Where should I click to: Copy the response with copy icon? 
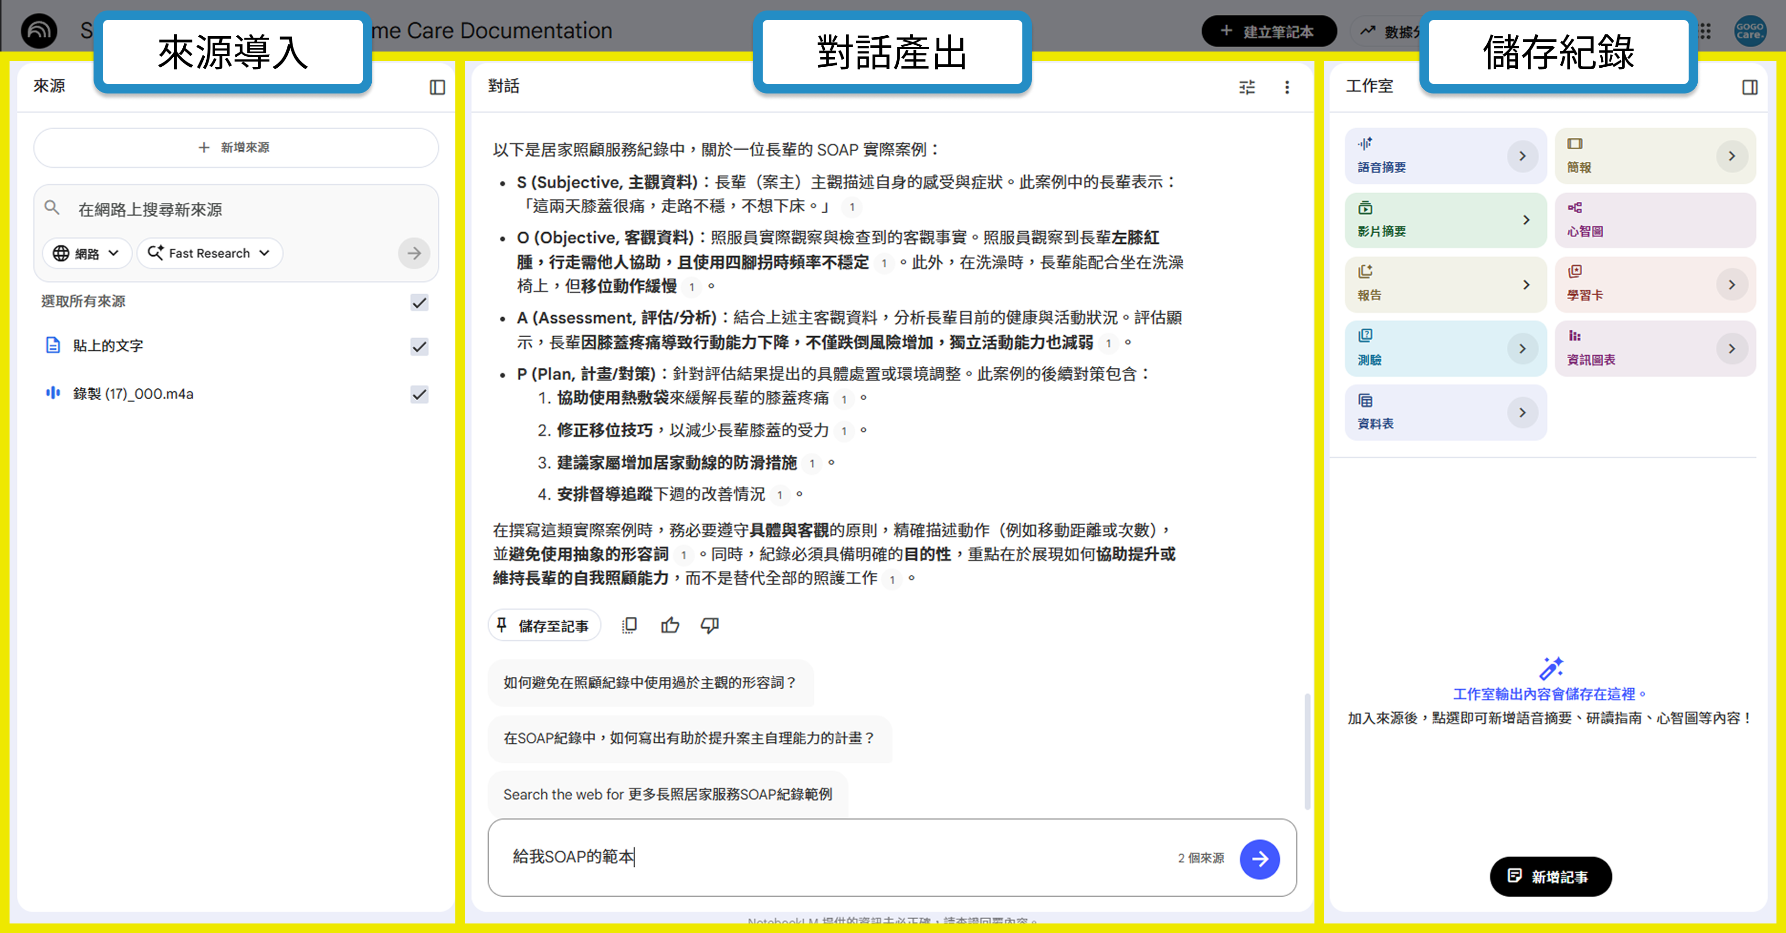pos(630,625)
